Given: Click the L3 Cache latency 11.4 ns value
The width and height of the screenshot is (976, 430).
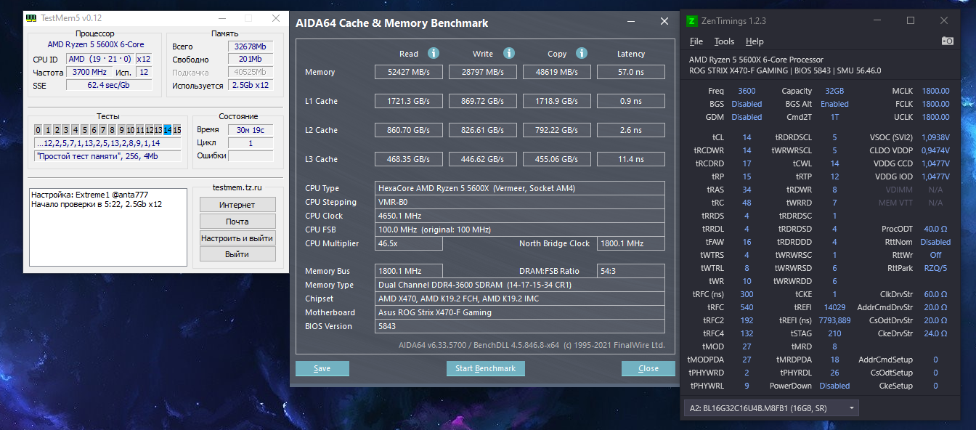Looking at the screenshot, I should pyautogui.click(x=631, y=159).
